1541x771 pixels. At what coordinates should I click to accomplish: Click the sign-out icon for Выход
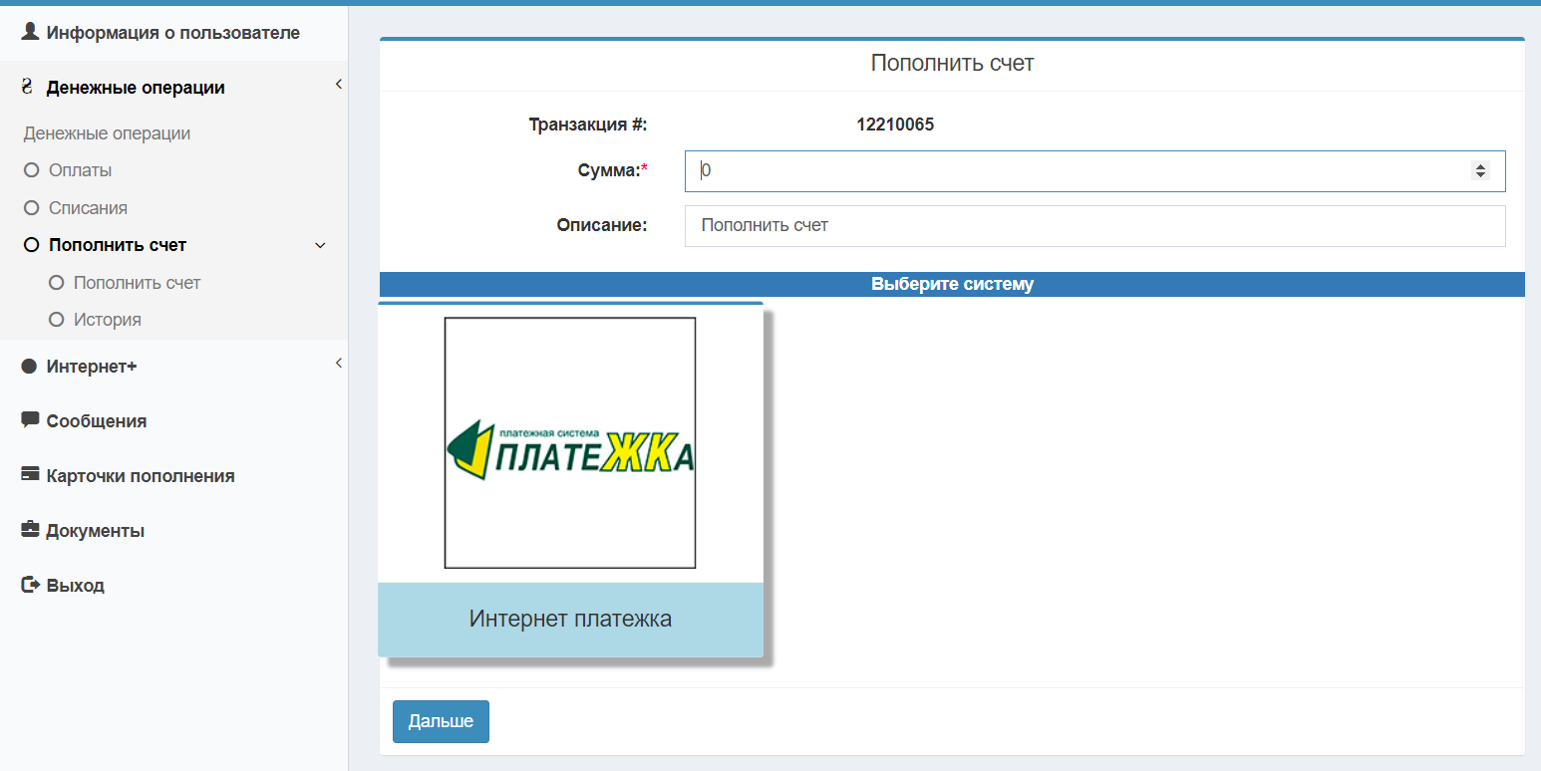click(x=30, y=584)
